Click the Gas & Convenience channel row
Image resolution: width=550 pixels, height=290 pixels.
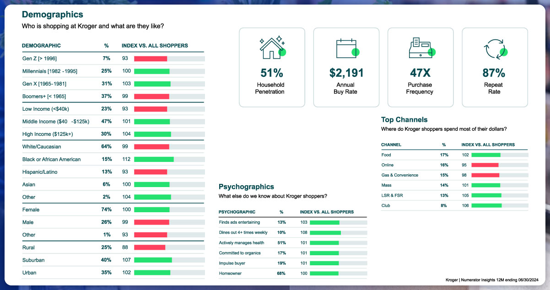454,175
